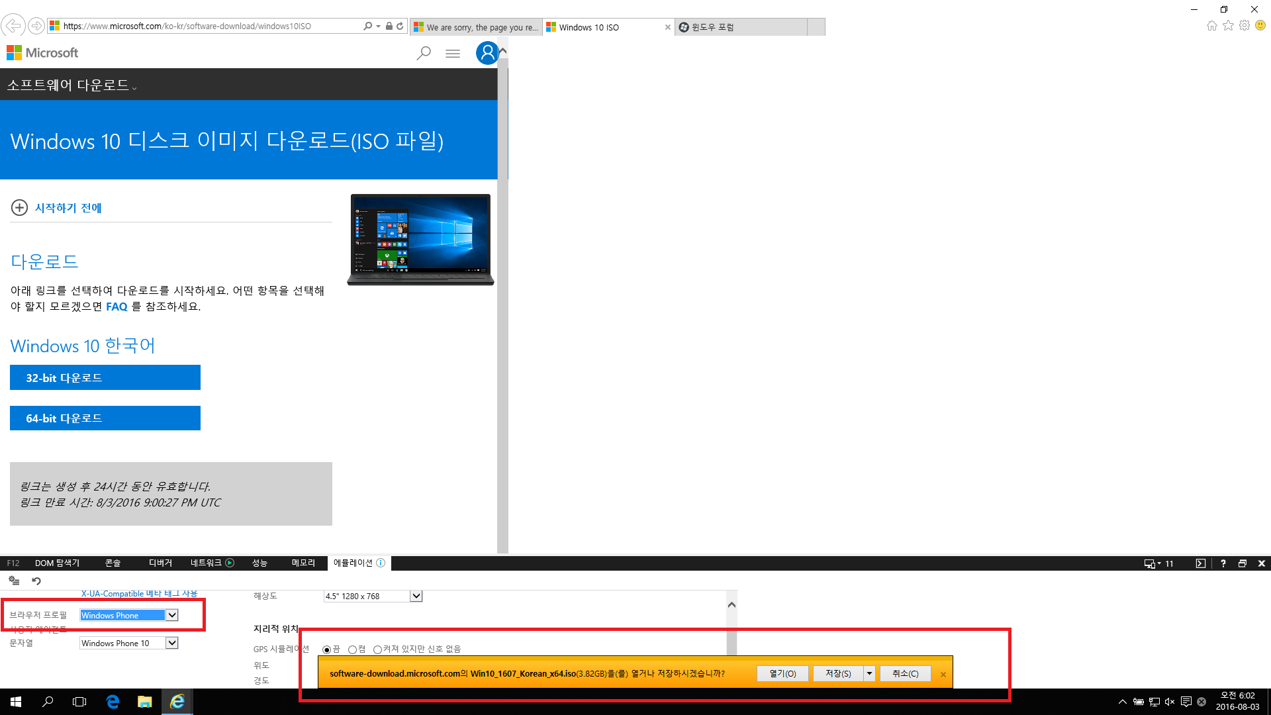Open the user agent string dropdown

[x=171, y=643]
